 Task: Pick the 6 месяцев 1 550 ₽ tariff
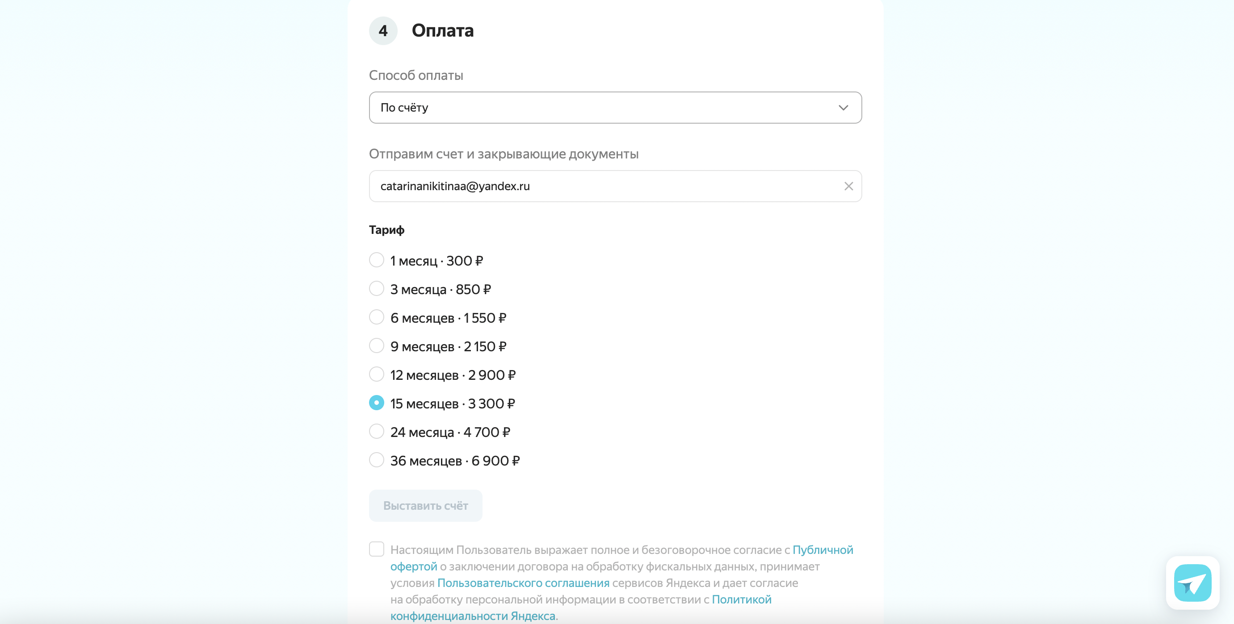click(377, 317)
